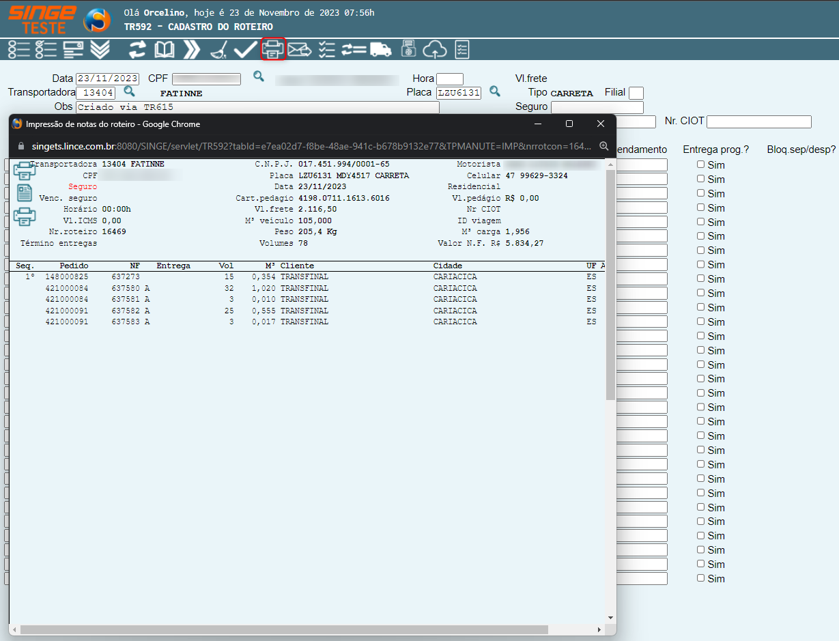Click the swap arrows lines icon

(x=354, y=49)
